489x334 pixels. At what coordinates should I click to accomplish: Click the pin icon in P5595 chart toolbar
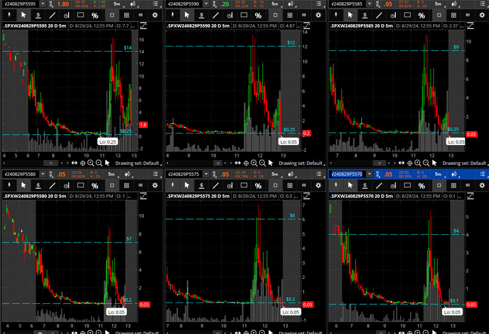click(x=9, y=15)
